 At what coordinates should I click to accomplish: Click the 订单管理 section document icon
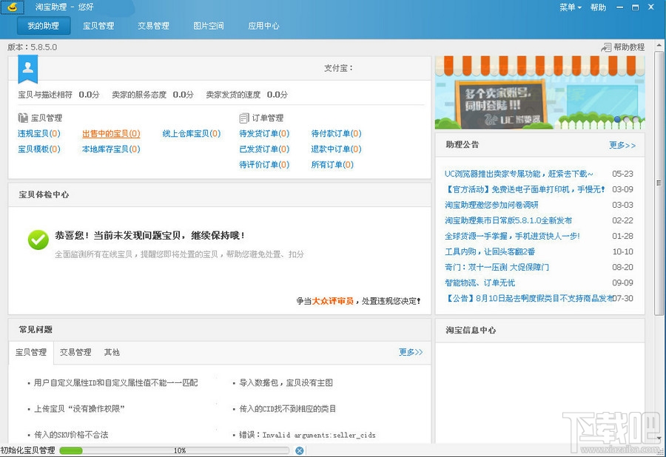[x=244, y=118]
